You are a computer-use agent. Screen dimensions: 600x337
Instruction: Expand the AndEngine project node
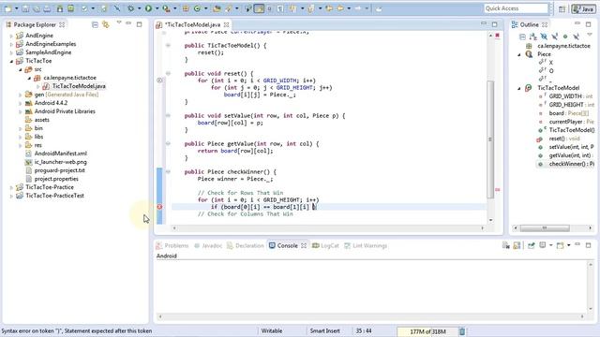tap(11, 36)
